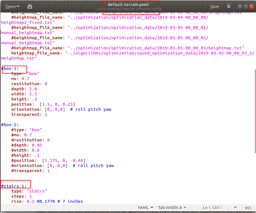
Task: Click '#height: .1' commented line
Action: pos(25,155)
